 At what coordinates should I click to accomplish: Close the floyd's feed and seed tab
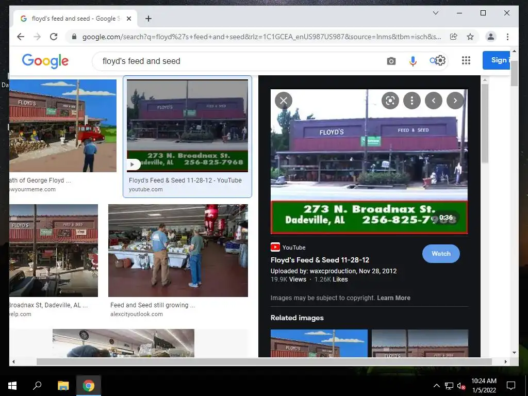point(128,19)
